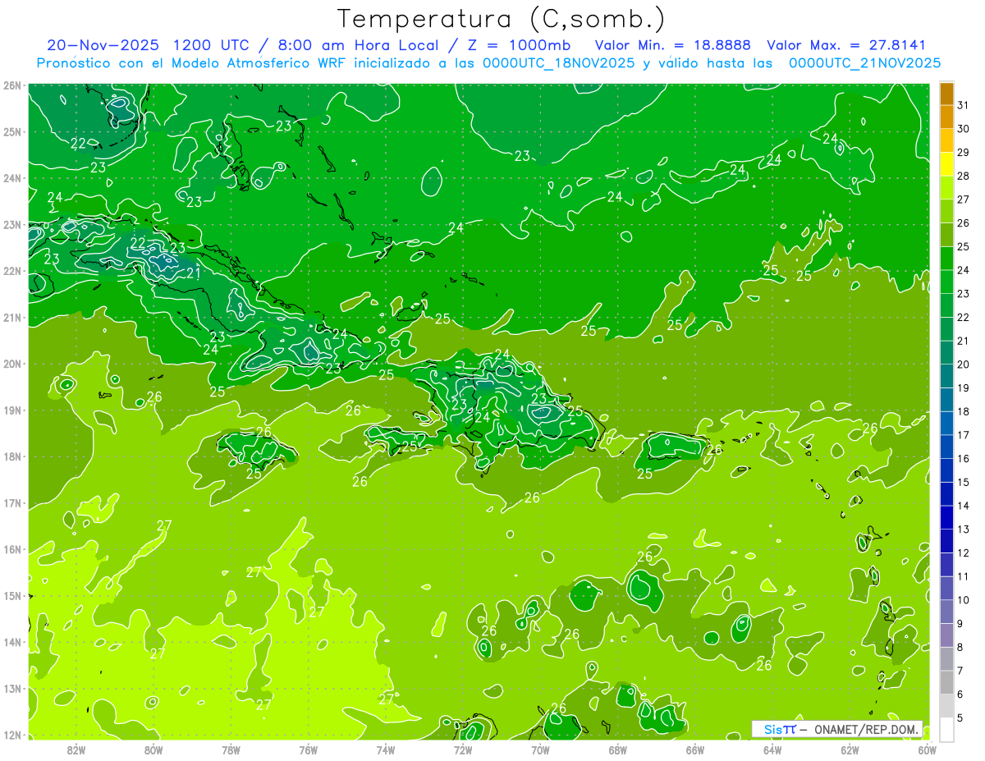The height and width of the screenshot is (761, 985).
Task: Click the gray colorbar segment between 6 and 7
Action: [x=947, y=682]
